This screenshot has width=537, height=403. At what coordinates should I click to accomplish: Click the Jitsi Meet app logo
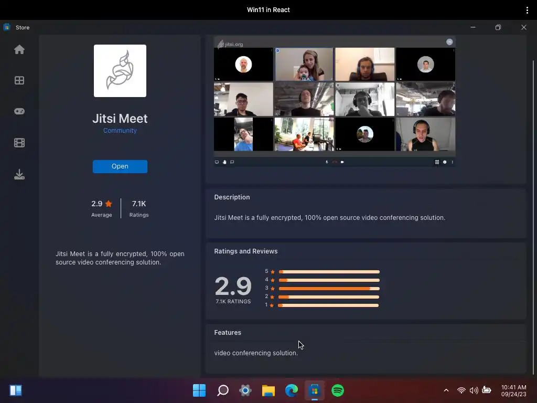[x=120, y=71]
